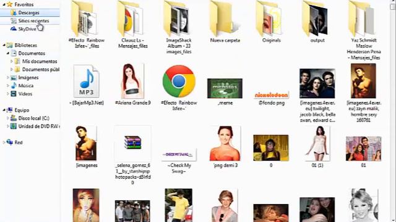This screenshot has width=396, height=222.
Task: Expand the Vídeos library
Action: pyautogui.click(x=8, y=94)
